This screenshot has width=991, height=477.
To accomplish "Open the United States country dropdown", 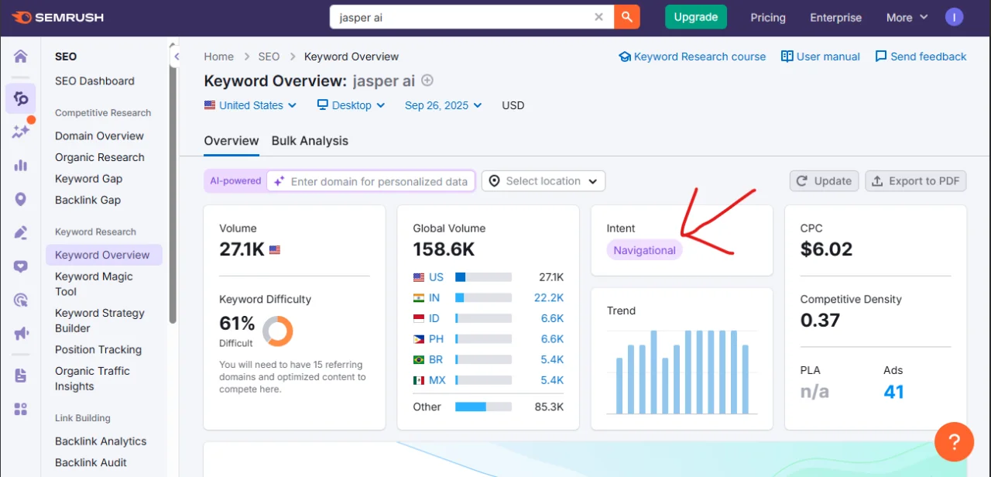I will point(251,105).
